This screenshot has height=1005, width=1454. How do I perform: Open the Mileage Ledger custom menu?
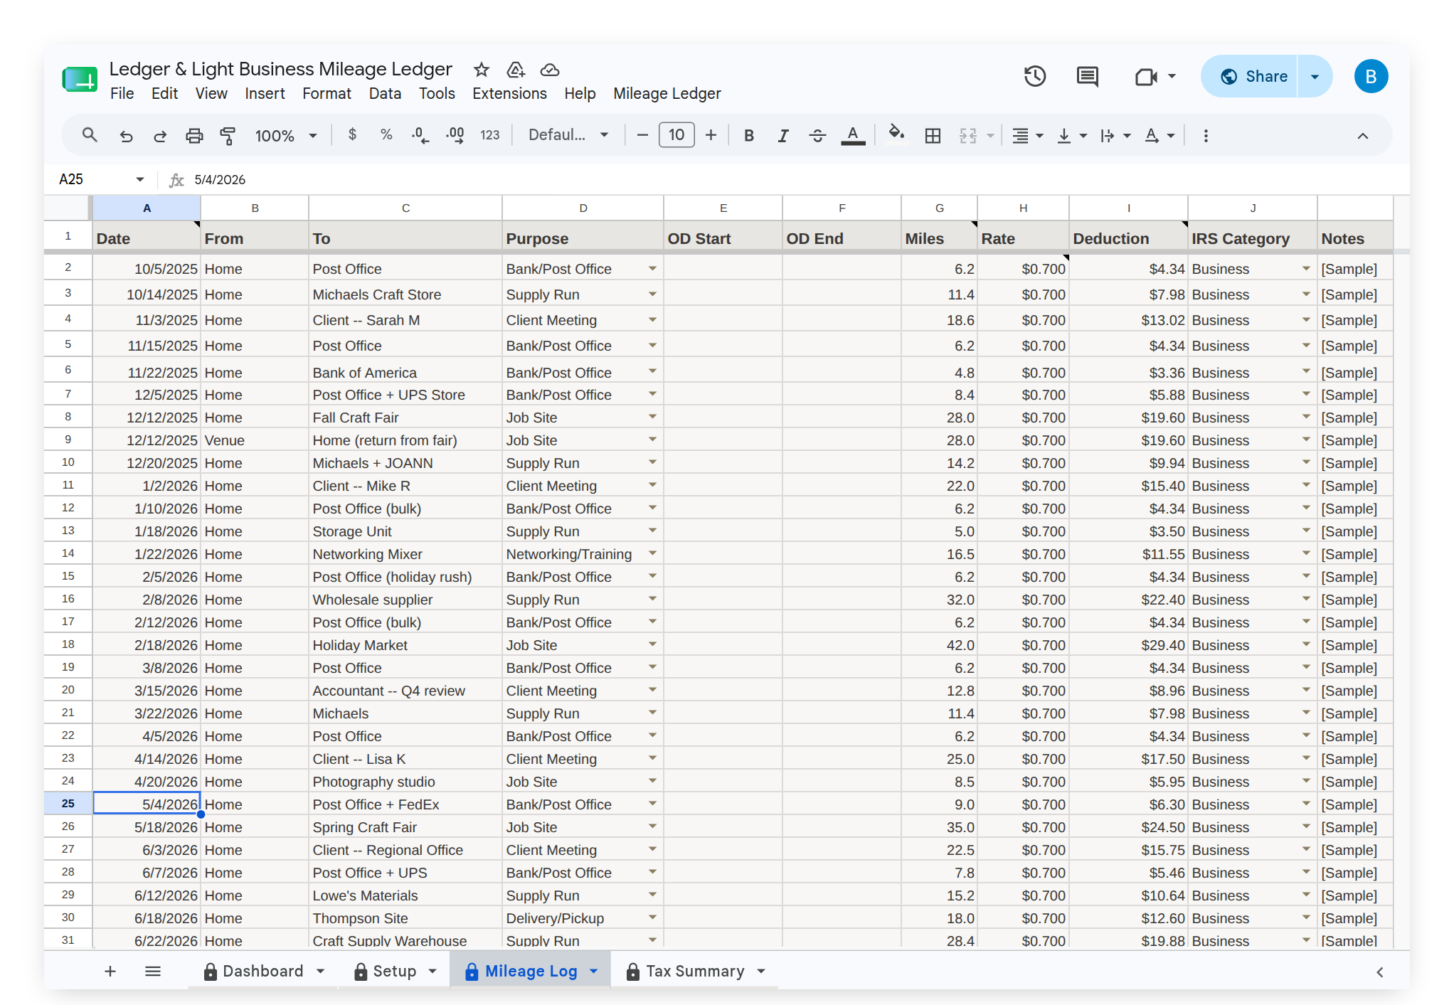coord(667,93)
